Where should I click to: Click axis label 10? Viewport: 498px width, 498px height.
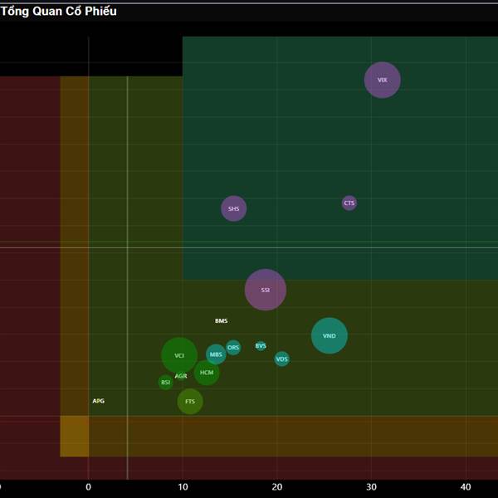[183, 487]
